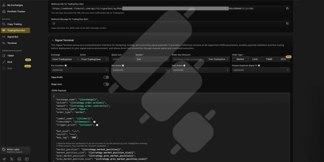Show Prevent Duplicate Signal TF info
324x162 pixels.
coord(259,65)
